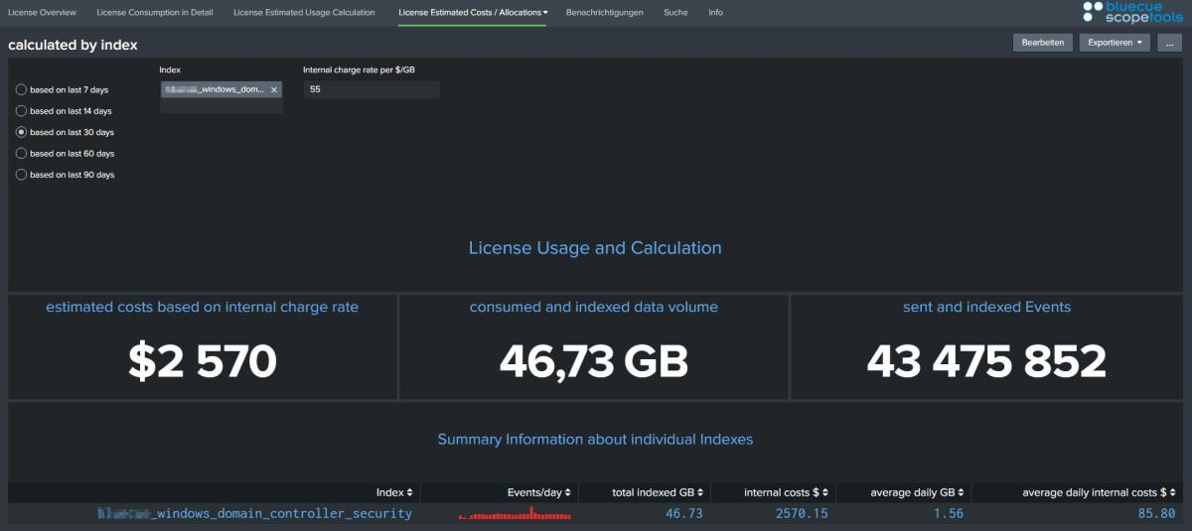Image resolution: width=1192 pixels, height=531 pixels.
Task: Open License Consumption in Detail tab
Action: click(154, 13)
